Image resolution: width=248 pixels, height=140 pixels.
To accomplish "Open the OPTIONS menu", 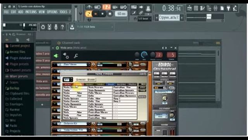I will pyautogui.click(x=52, y=12).
